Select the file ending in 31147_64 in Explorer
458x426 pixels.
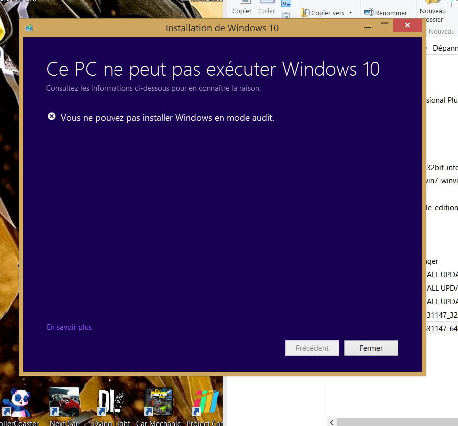tap(442, 328)
